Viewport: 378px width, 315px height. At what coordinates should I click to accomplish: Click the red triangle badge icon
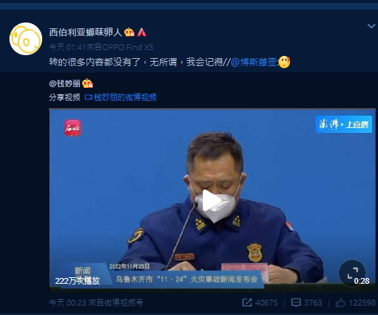point(142,32)
